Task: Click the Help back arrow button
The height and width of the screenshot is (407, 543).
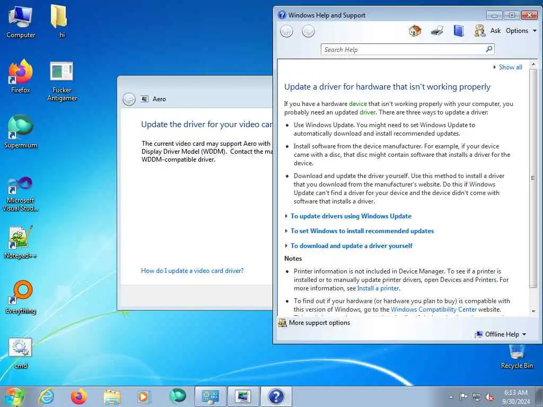Action: [x=286, y=31]
